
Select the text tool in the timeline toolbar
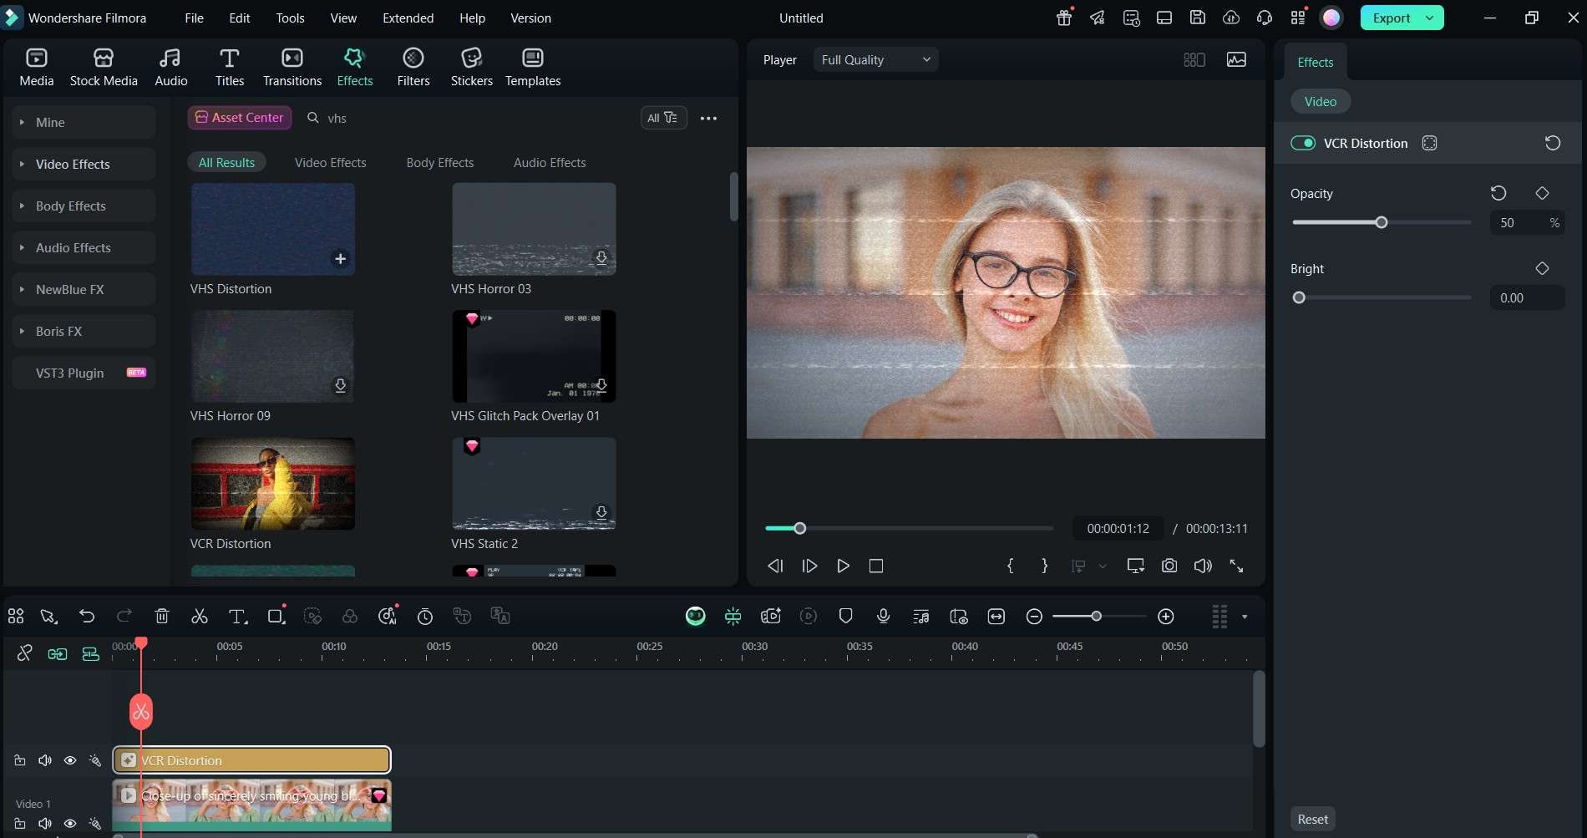click(x=238, y=617)
